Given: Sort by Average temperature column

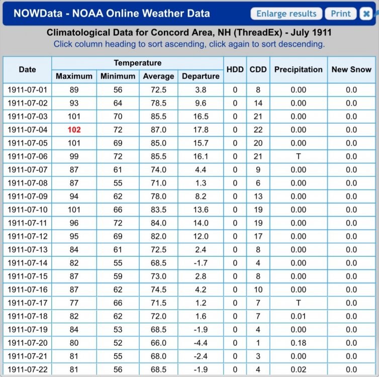Looking at the screenshot, I should coord(158,76).
